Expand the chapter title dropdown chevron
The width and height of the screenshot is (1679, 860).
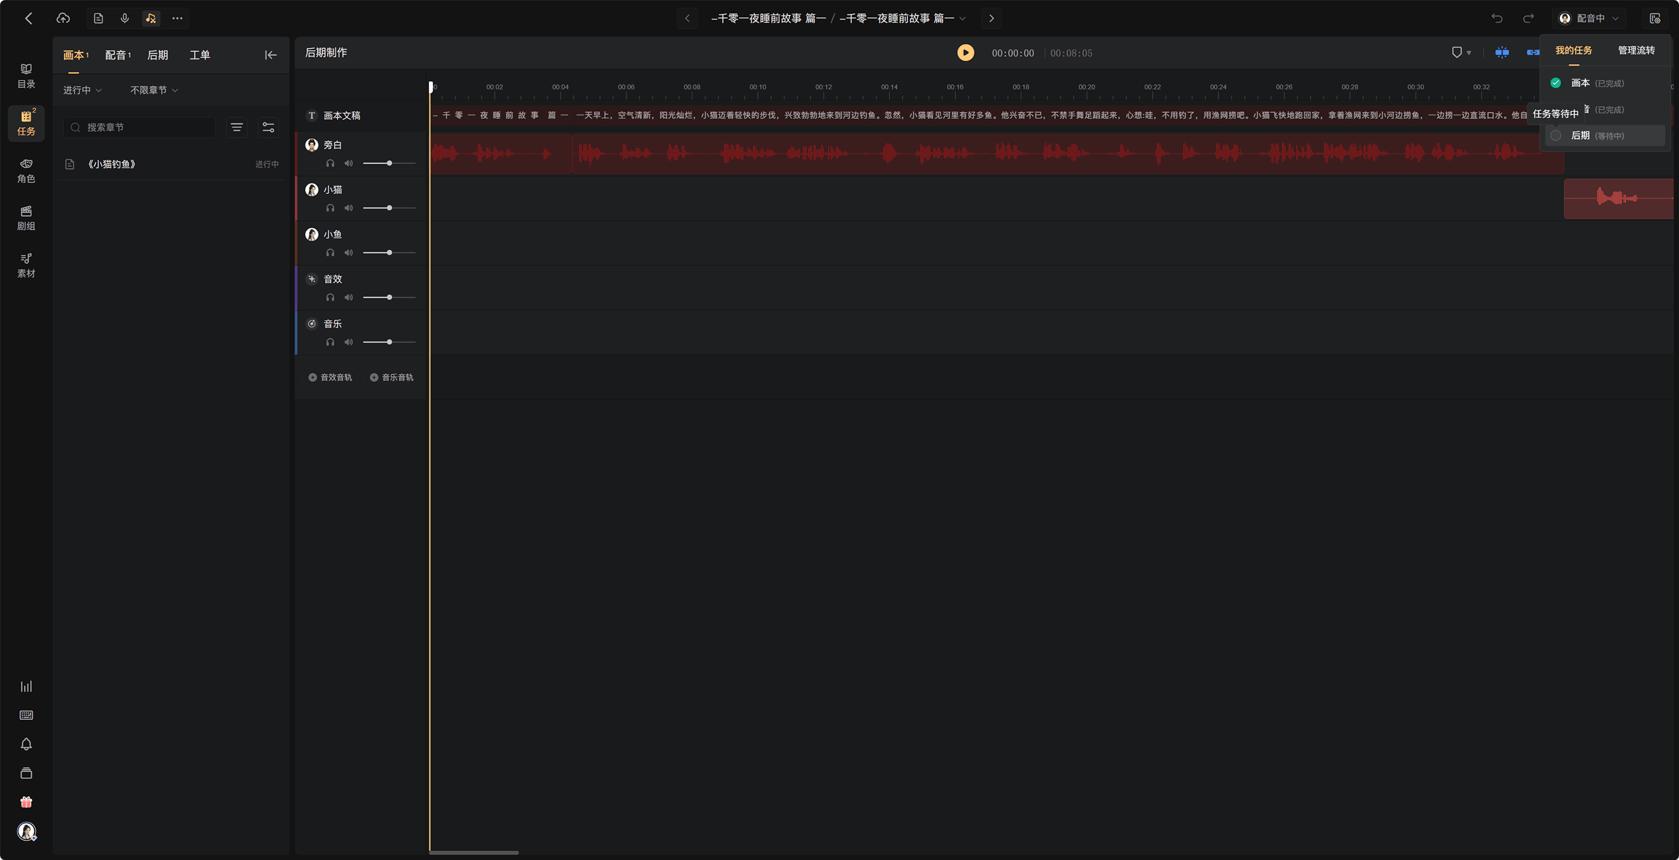963,18
